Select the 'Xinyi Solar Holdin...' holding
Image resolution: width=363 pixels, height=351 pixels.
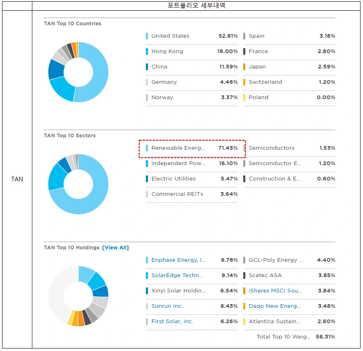[x=178, y=291]
